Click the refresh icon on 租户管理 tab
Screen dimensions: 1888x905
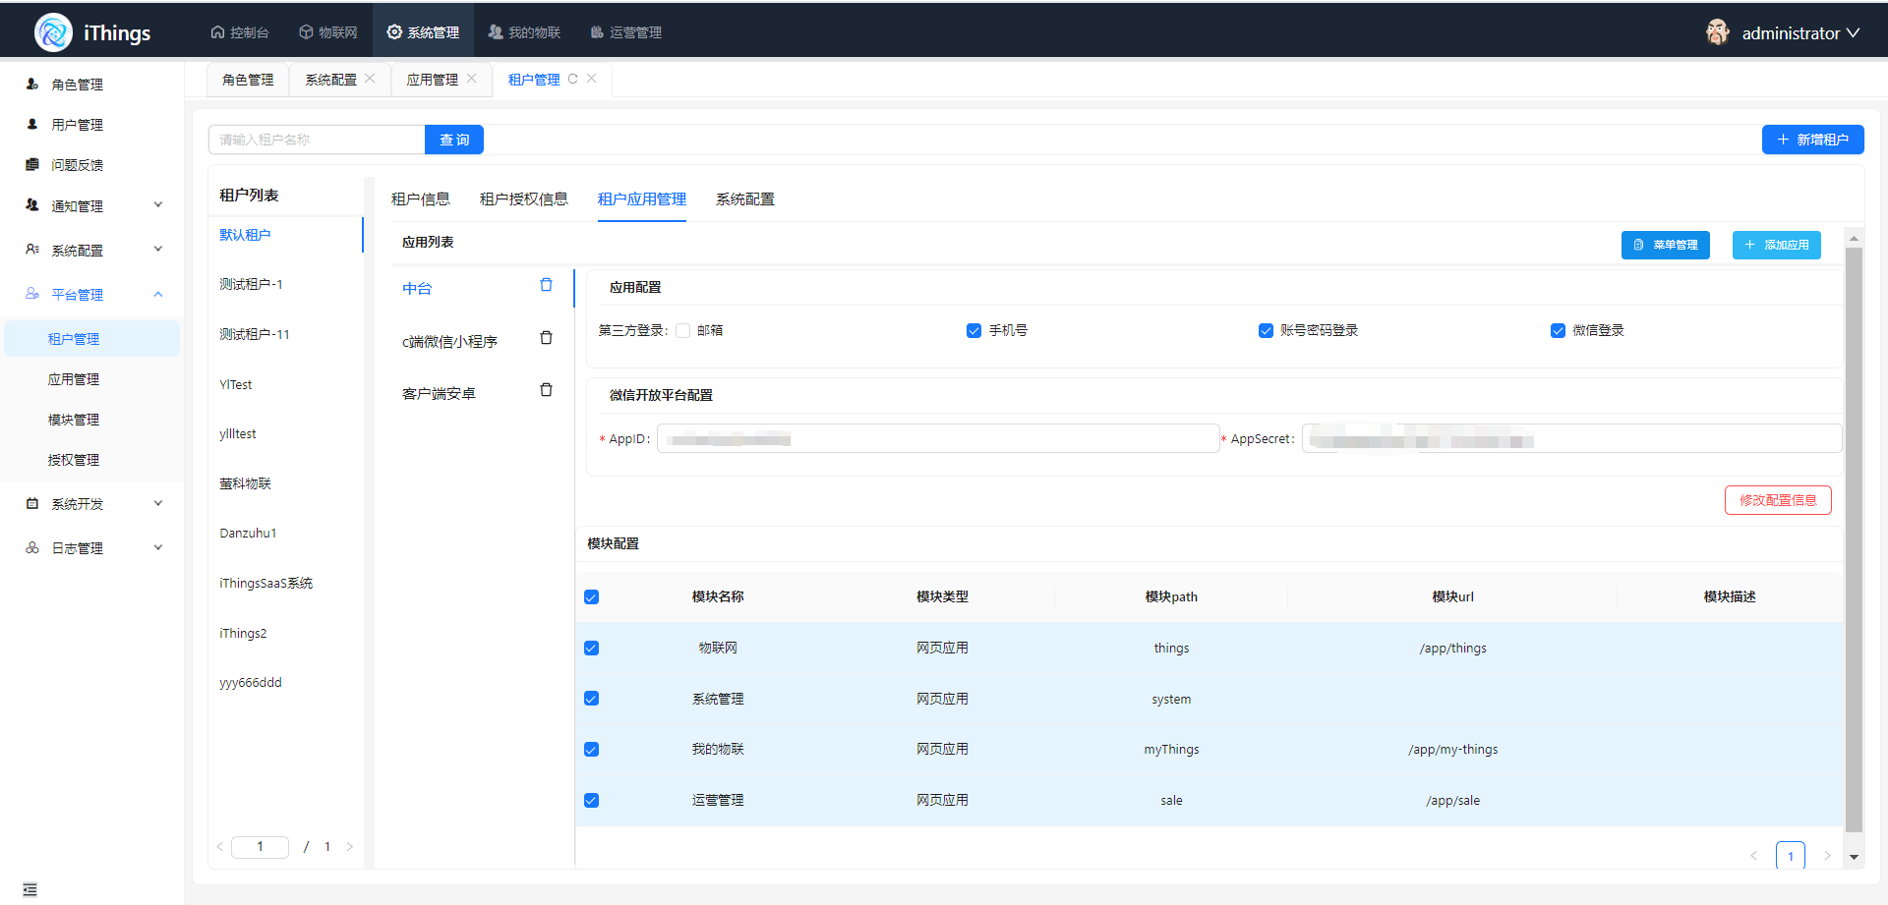[x=572, y=79]
